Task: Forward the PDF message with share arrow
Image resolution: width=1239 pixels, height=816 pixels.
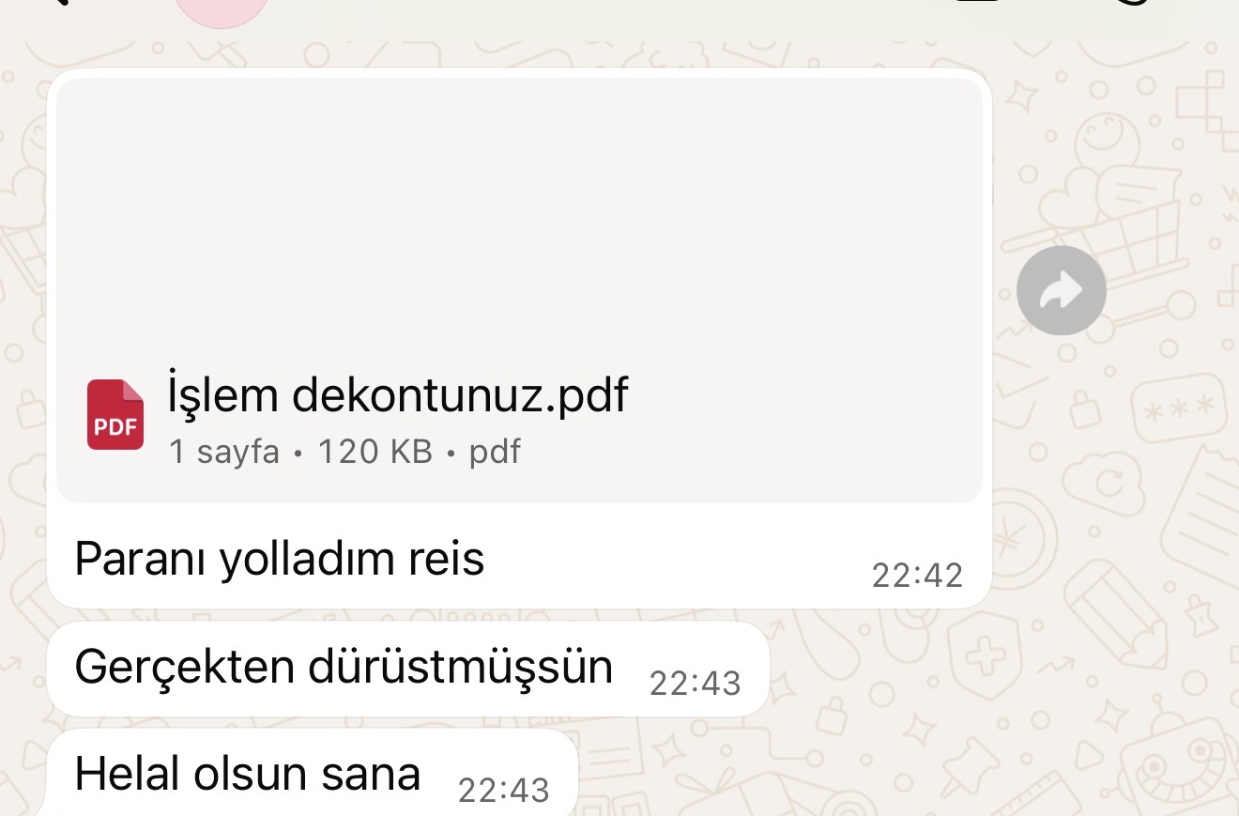Action: coord(1062,291)
